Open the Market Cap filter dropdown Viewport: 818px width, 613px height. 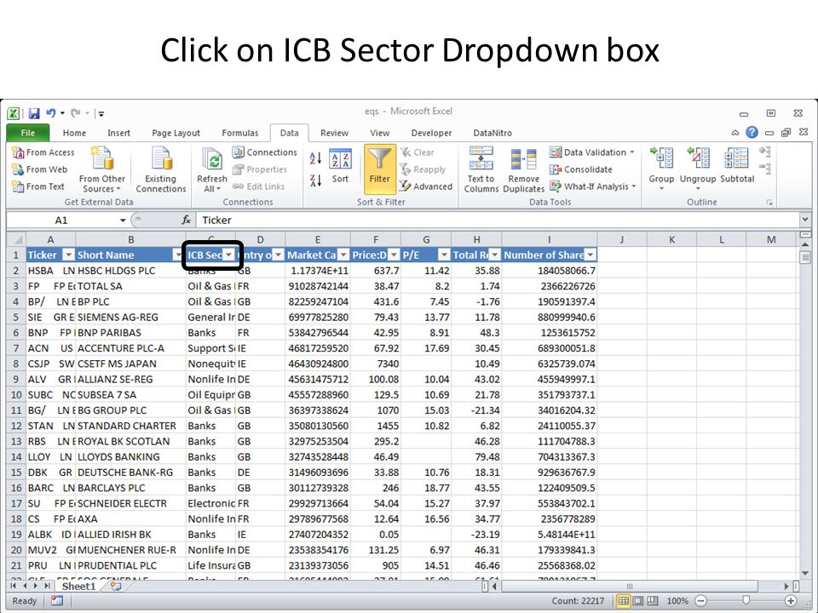[343, 255]
